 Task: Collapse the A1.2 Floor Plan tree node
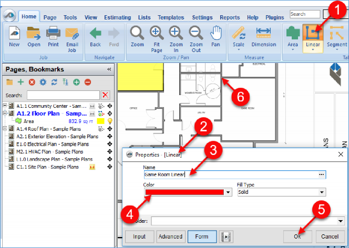coord(5,113)
